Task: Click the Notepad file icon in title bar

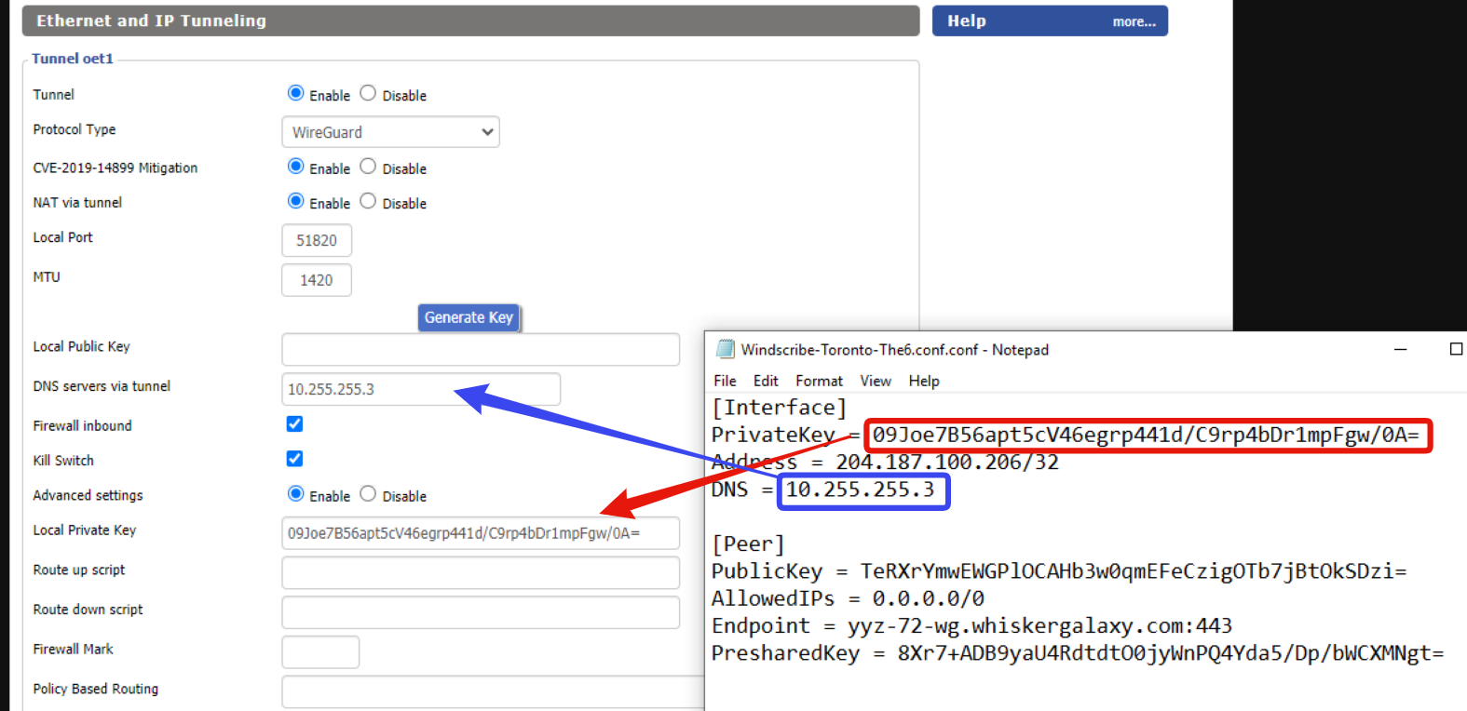Action: pyautogui.click(x=725, y=350)
